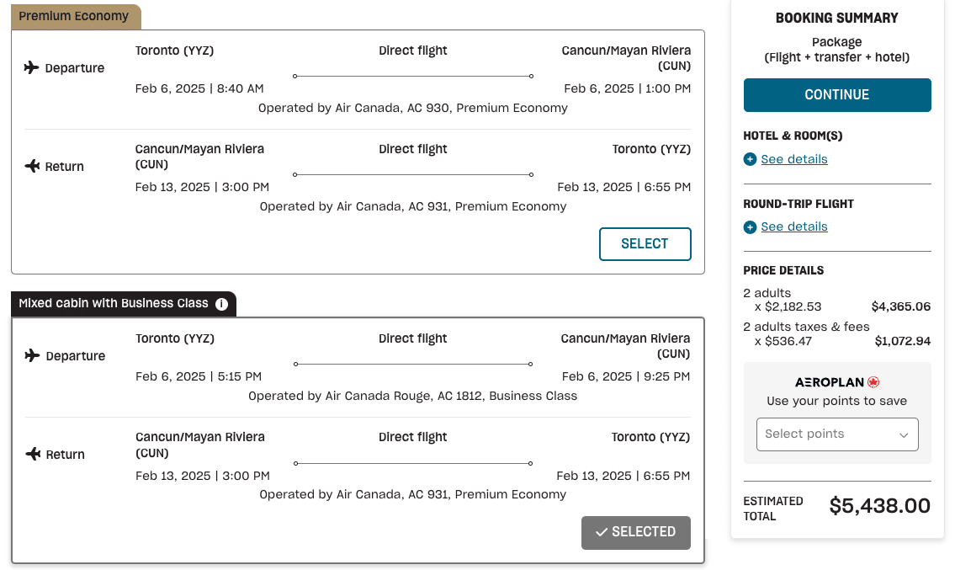Click Mixed cabin return airplane icon
Screen dimensions: 955x570
[32, 455]
